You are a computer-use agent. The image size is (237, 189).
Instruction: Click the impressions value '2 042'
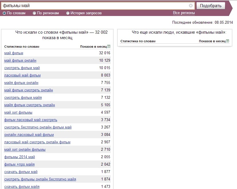point(106,164)
